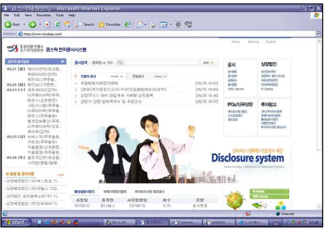Select the 전일공시 tab
The image size is (325, 228).
tap(138, 76)
